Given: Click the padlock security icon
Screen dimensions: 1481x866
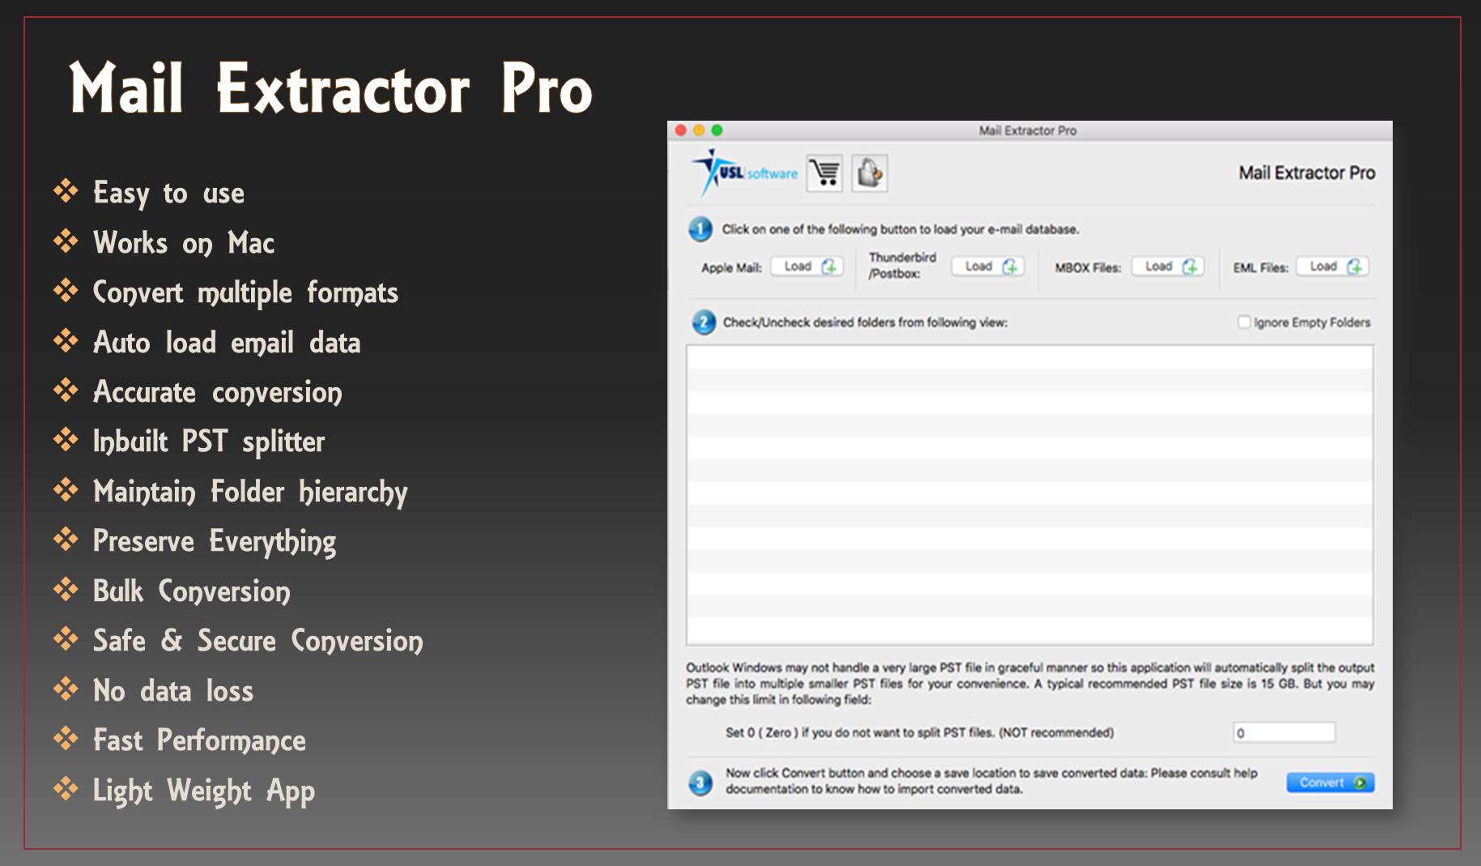Looking at the screenshot, I should 870,173.
